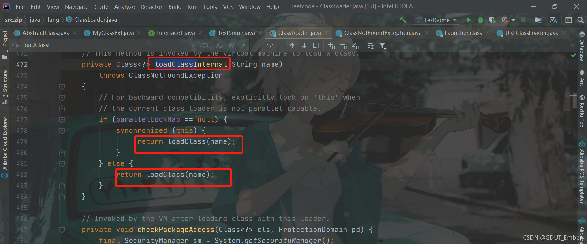Open the Ant tool window
This screenshot has width=587, height=244.
(582, 78)
